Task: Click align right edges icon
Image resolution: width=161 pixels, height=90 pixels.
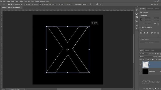Action: coord(147,33)
